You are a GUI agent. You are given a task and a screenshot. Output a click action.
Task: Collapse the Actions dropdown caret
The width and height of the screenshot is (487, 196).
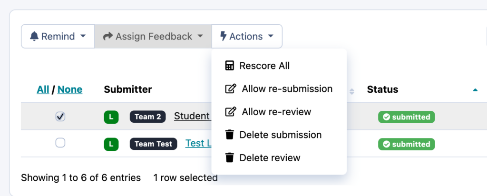pos(271,37)
